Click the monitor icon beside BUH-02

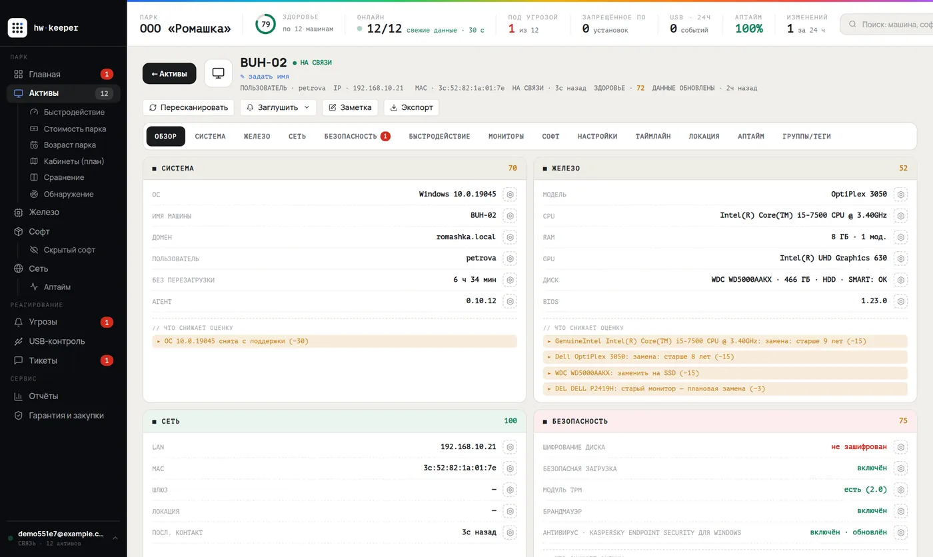tap(218, 73)
